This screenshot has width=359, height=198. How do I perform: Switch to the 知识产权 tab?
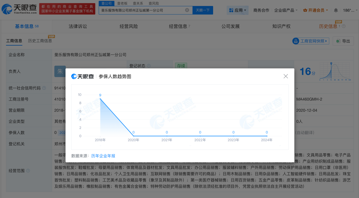coord(281,26)
